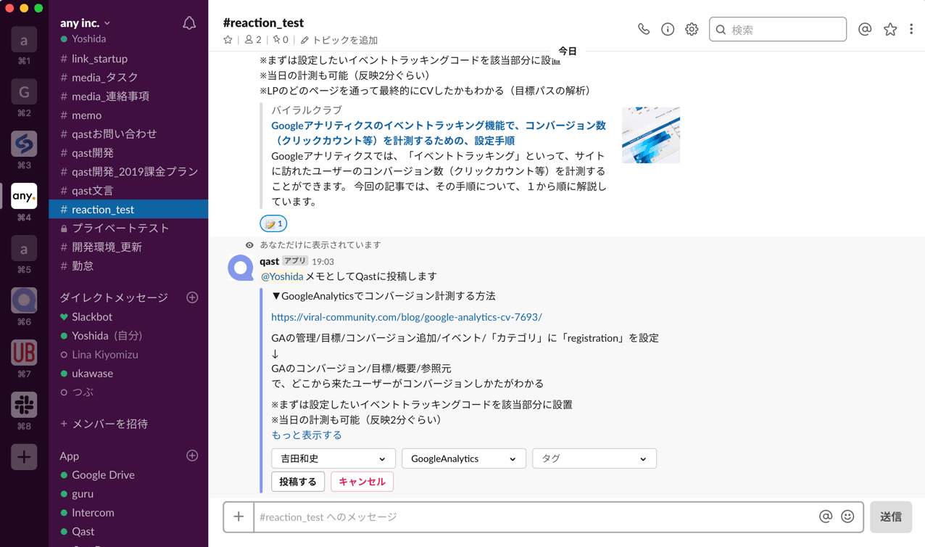Screen dimensions: 925x547
Task: Open notification bell settings
Action: point(189,24)
